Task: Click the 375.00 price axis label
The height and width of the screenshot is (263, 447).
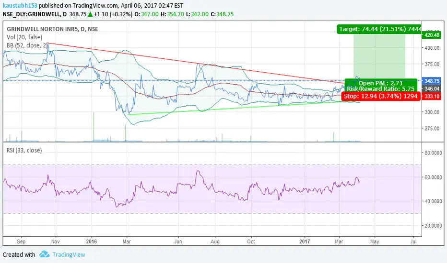Action: pos(432,64)
